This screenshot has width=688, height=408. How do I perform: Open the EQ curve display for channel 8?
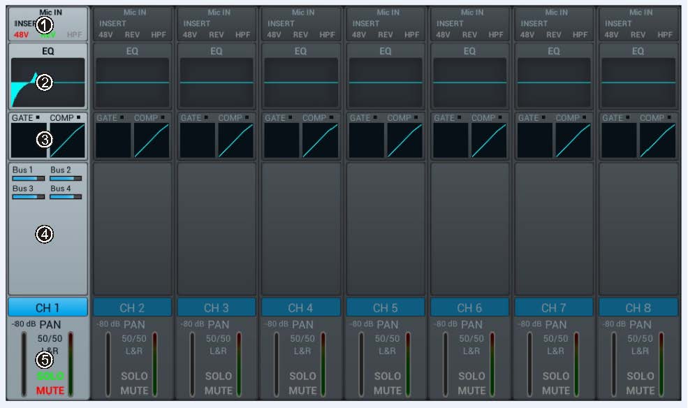638,82
